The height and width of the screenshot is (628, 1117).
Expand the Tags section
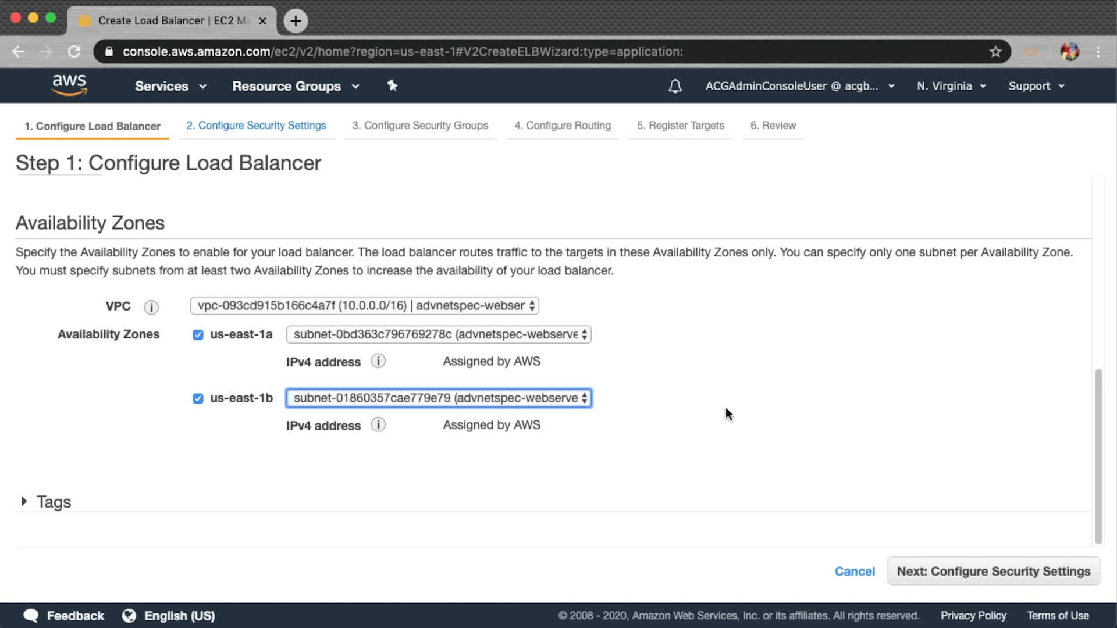point(24,501)
